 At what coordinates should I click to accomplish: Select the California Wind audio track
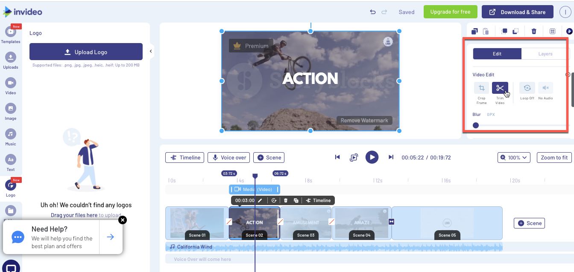point(334,247)
